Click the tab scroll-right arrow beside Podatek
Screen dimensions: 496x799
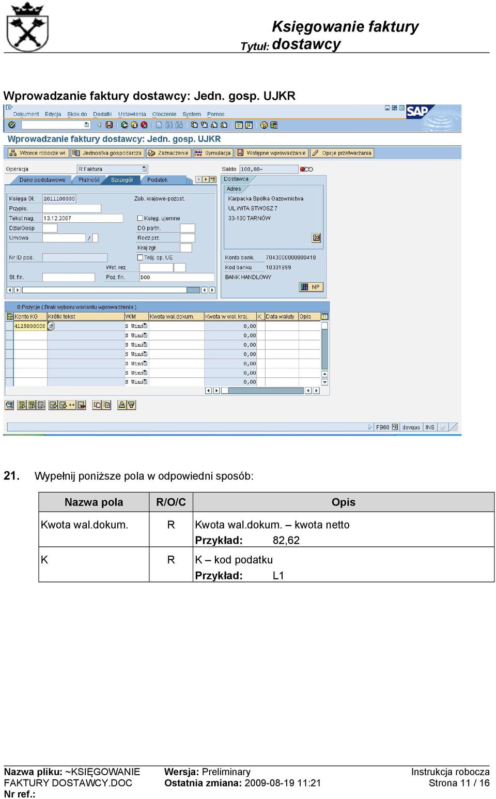pyautogui.click(x=206, y=179)
